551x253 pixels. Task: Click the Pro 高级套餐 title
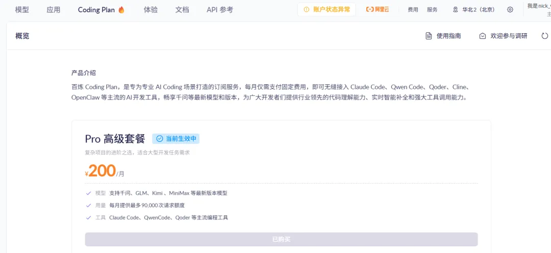[115, 139]
